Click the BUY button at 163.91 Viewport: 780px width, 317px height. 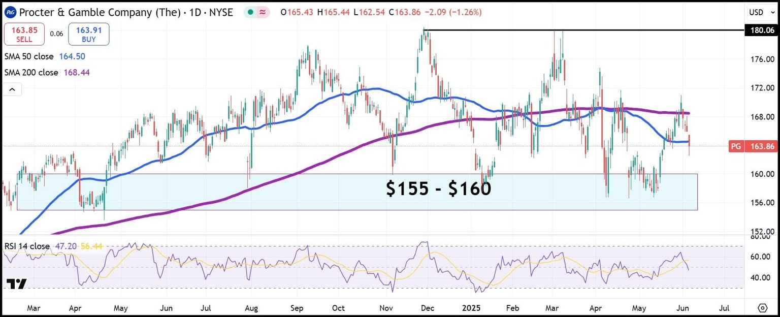click(88, 34)
